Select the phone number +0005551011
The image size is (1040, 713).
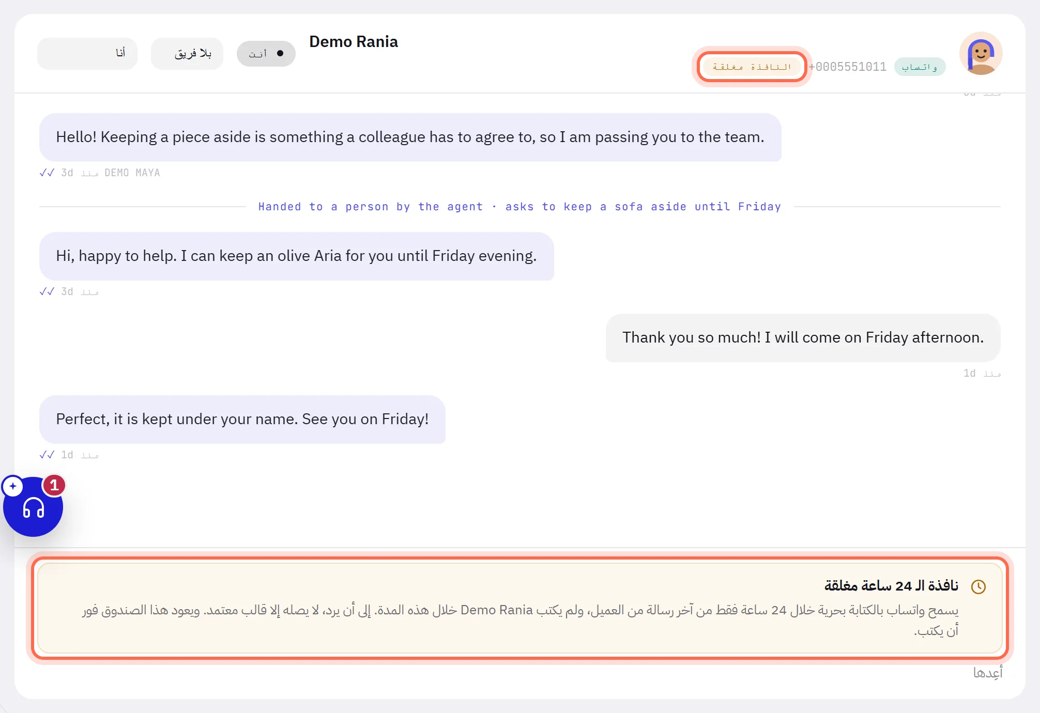click(x=847, y=67)
